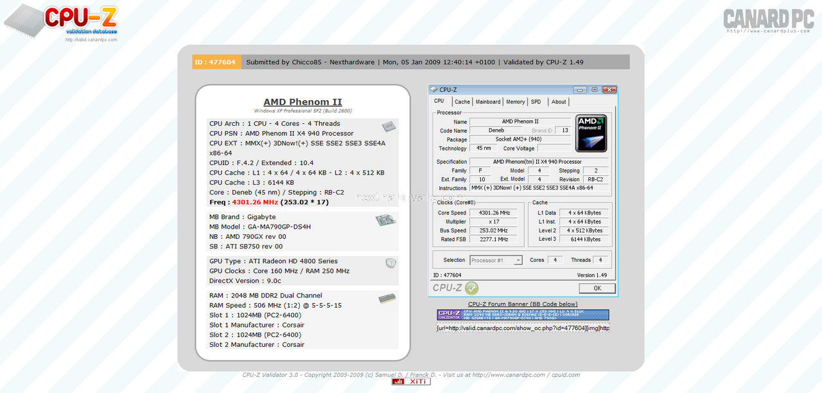Click the processor chip icon beside CPU Arch
The height and width of the screenshot is (393, 822).
(388, 127)
